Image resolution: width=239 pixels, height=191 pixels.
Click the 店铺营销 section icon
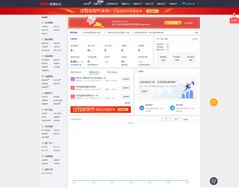coord(43,76)
